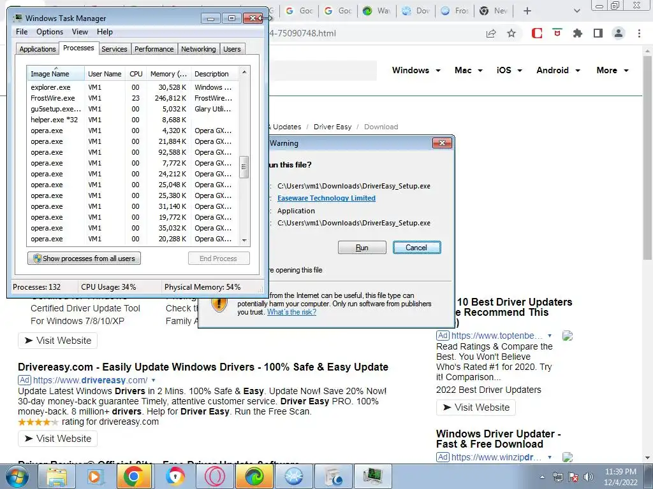This screenshot has width=653, height=489.
Task: Open the Windows Start orb
Action: 17,476
